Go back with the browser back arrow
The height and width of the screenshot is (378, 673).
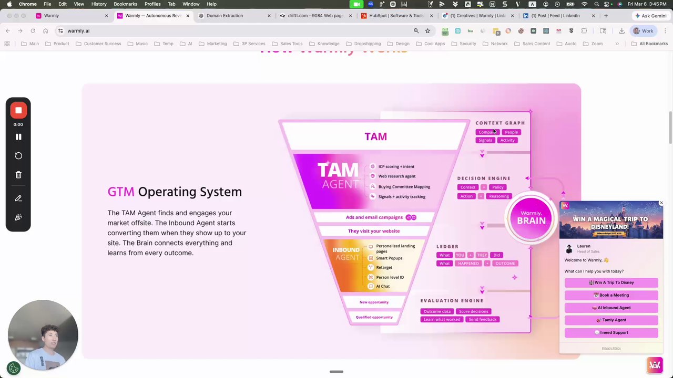pos(8,31)
